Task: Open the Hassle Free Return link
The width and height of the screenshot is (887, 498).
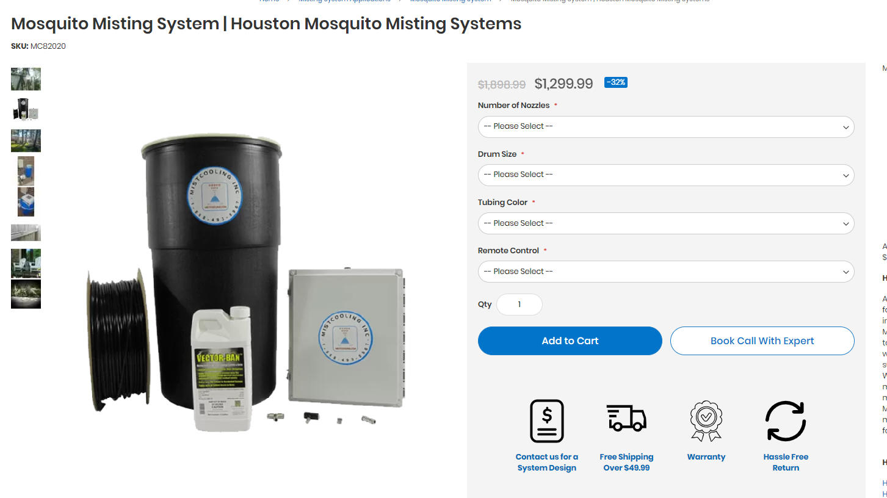Action: point(786,462)
